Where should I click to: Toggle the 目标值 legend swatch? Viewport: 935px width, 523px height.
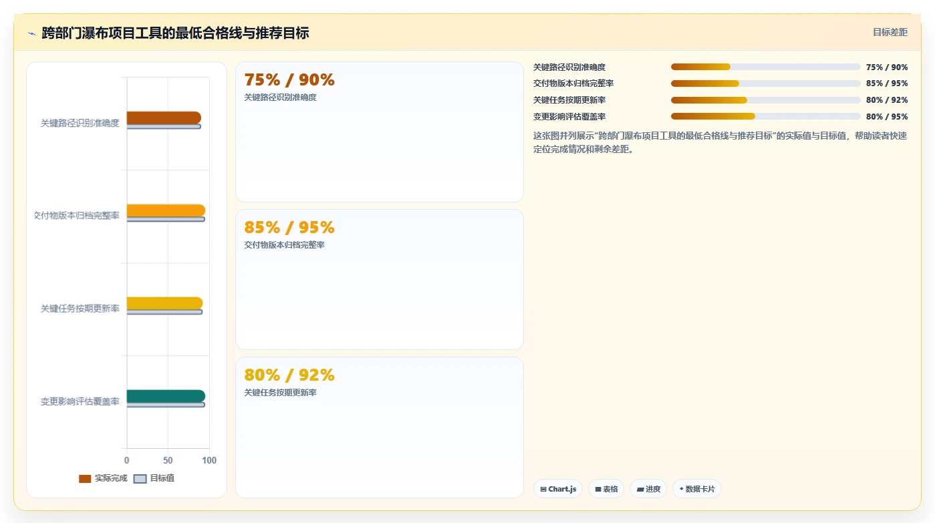pos(140,479)
